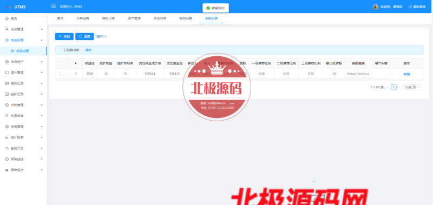Switch to the 币种设置 tab
433x205 pixels.
83,18
